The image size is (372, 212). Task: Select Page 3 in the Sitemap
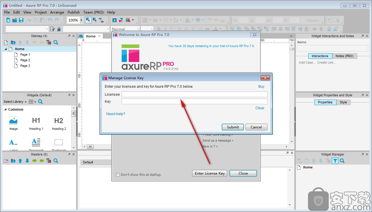pyautogui.click(x=25, y=66)
